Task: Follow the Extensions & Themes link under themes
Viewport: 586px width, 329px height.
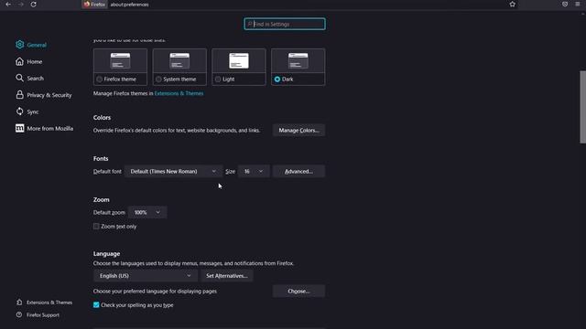Action: pyautogui.click(x=179, y=93)
